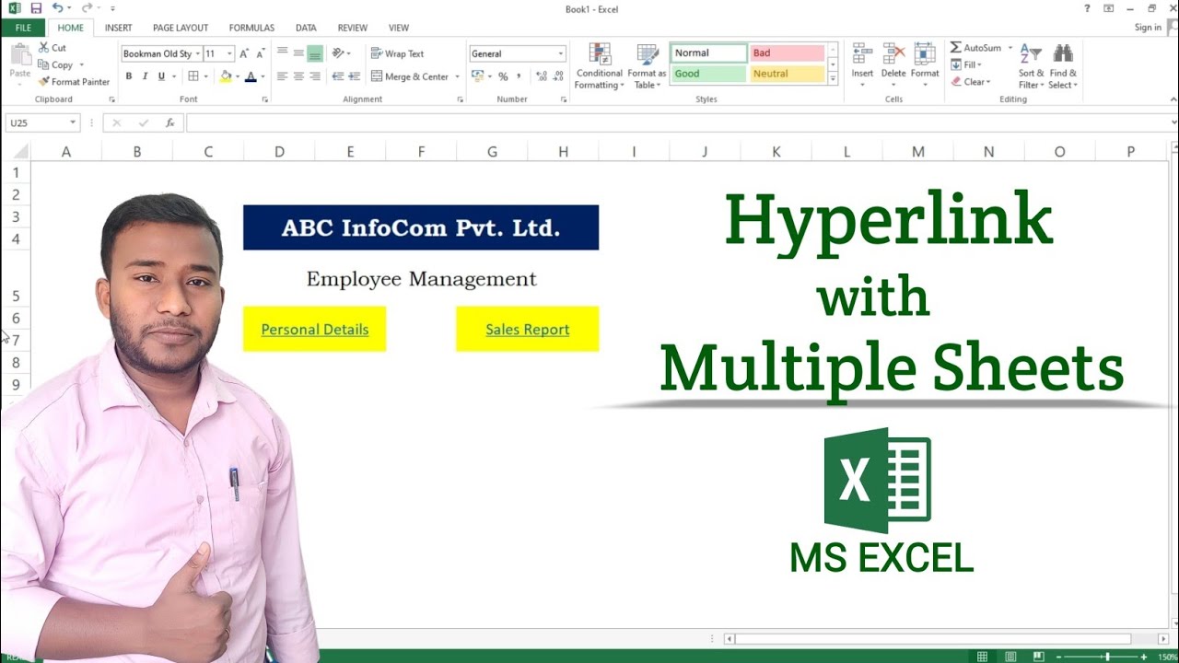Image resolution: width=1179 pixels, height=663 pixels.
Task: Click Sign in at top right
Action: [x=1148, y=28]
